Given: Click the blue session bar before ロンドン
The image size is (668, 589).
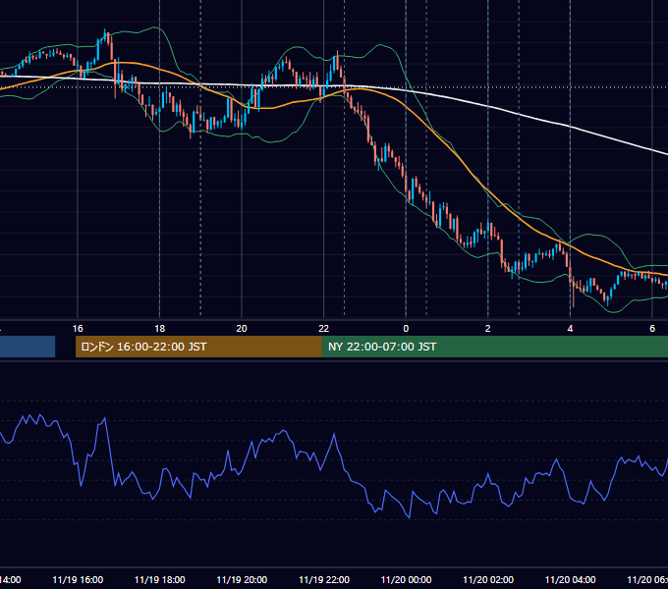Looking at the screenshot, I should [x=28, y=347].
